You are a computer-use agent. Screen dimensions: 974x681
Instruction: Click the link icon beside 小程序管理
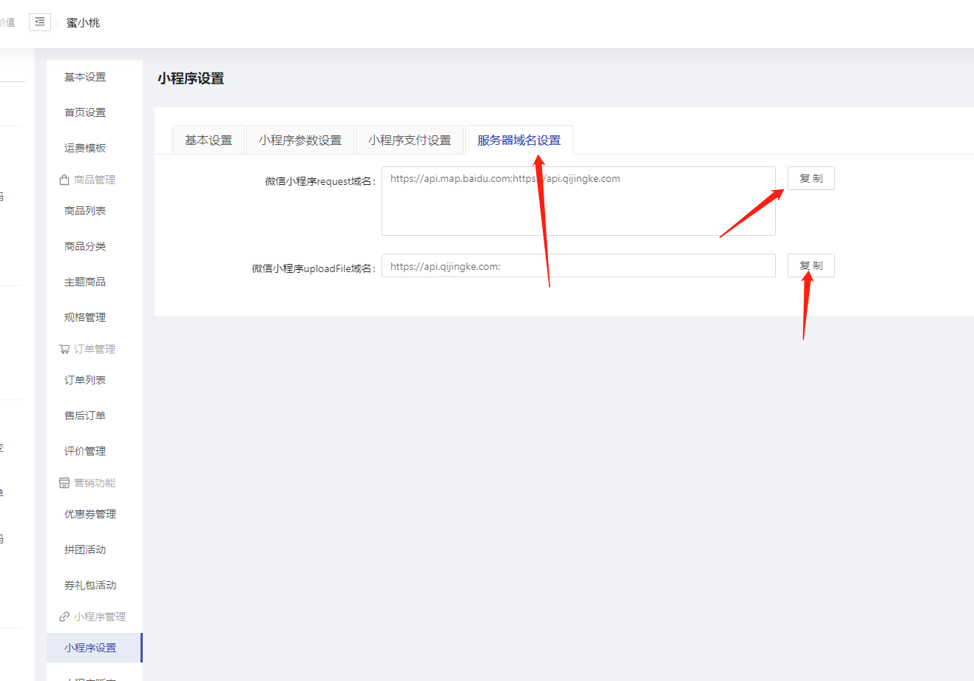pos(64,617)
